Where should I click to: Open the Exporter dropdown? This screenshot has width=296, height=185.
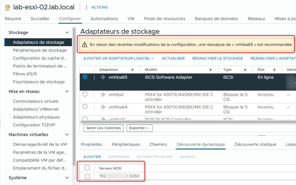click(139, 128)
